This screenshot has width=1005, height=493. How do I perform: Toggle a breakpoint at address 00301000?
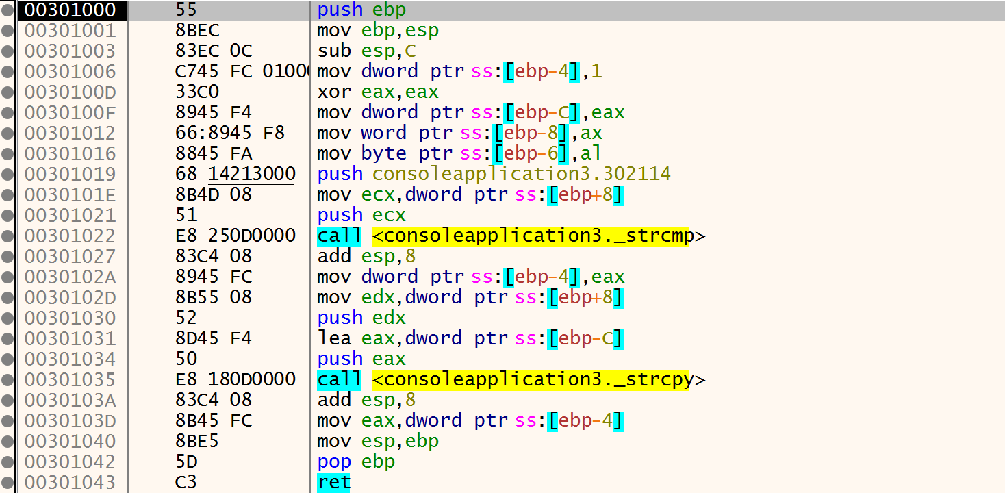7,10
